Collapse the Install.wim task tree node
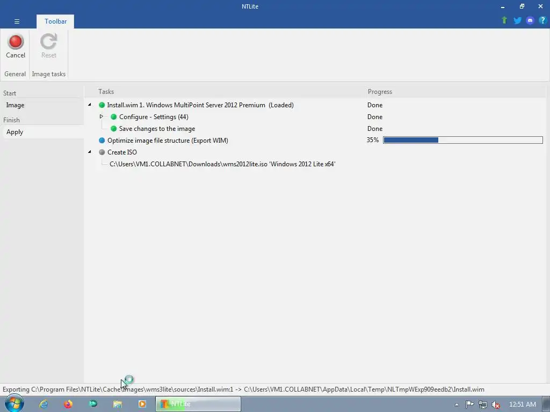The width and height of the screenshot is (550, 412). pyautogui.click(x=90, y=105)
